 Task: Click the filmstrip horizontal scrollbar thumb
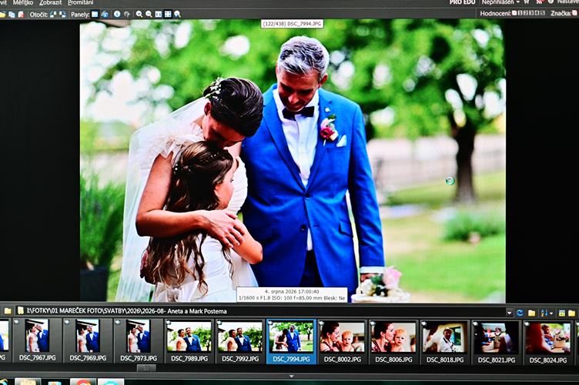pos(146,368)
